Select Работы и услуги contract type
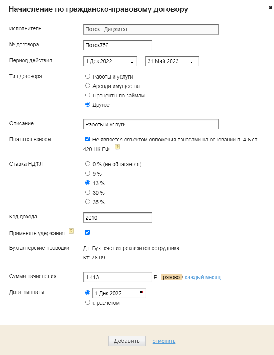Image resolution: width=274 pixels, height=355 pixels. coord(88,76)
